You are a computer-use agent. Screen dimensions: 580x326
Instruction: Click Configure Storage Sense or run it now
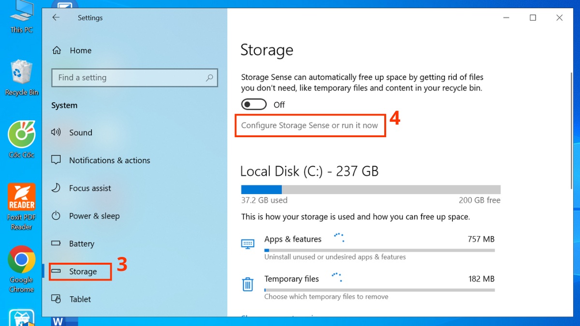tap(310, 125)
